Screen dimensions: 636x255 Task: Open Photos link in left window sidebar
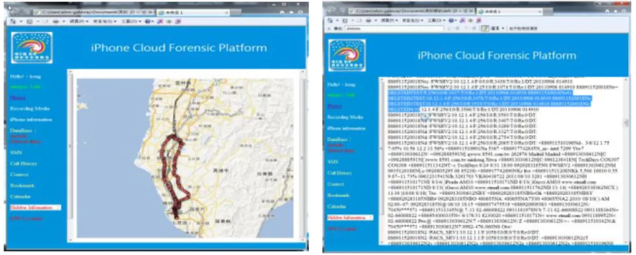18,98
